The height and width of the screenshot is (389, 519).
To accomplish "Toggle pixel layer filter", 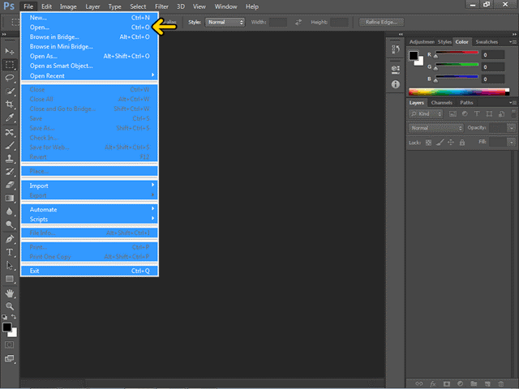I will tap(453, 114).
